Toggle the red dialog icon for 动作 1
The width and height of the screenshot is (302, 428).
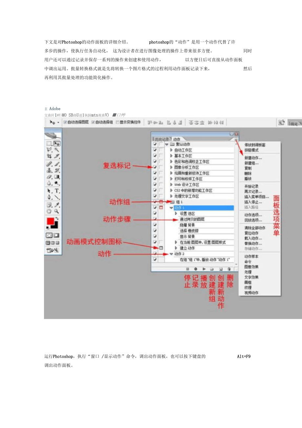point(161,208)
